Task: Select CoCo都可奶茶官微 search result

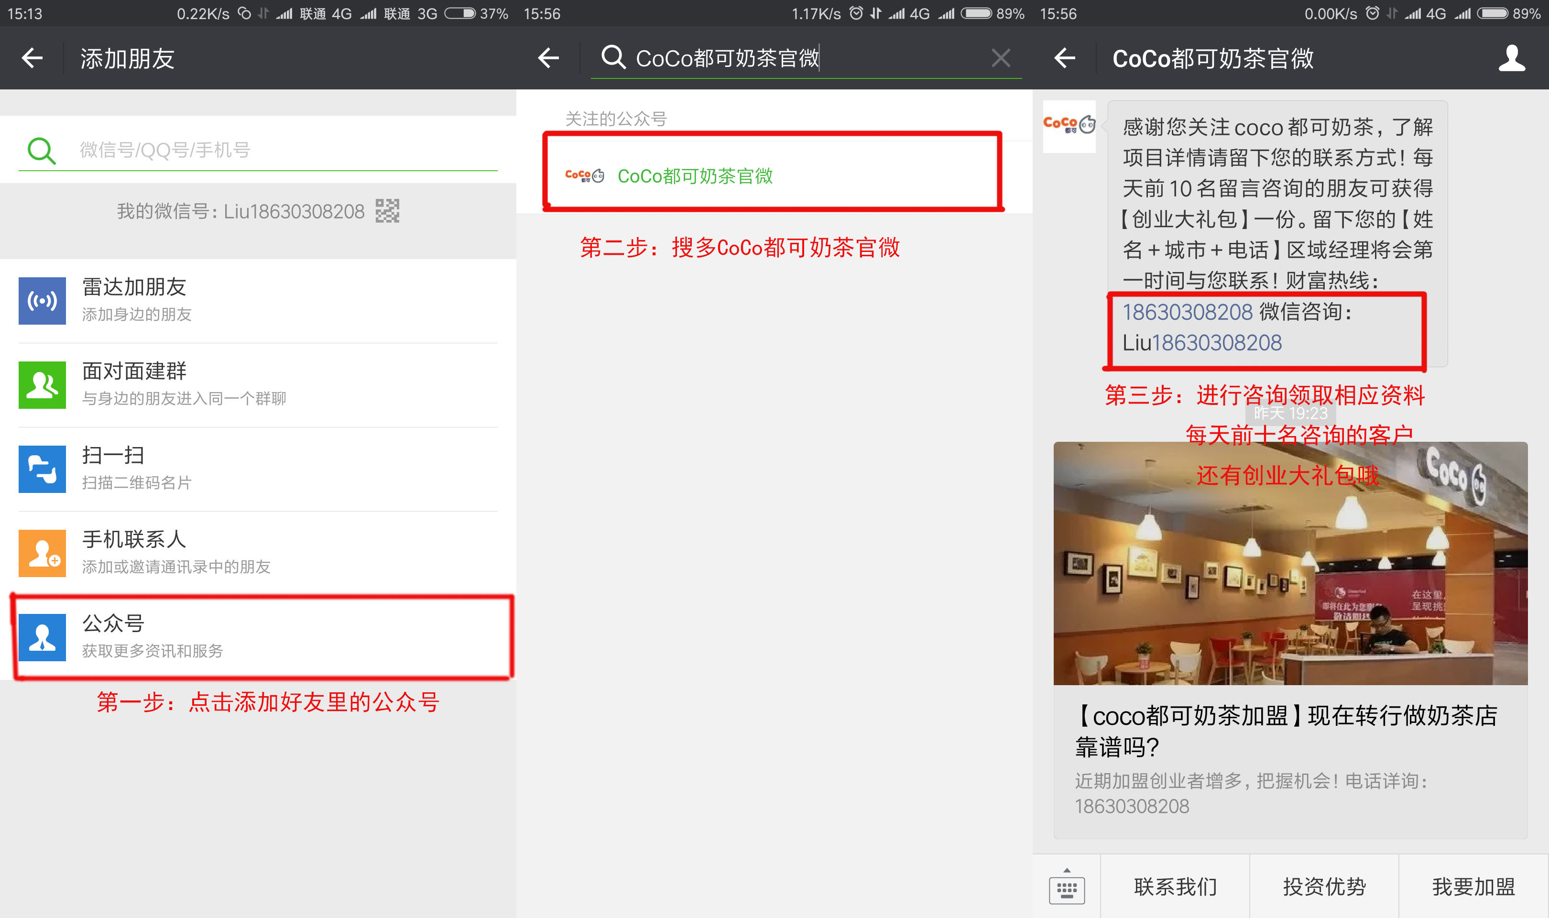Action: point(695,176)
